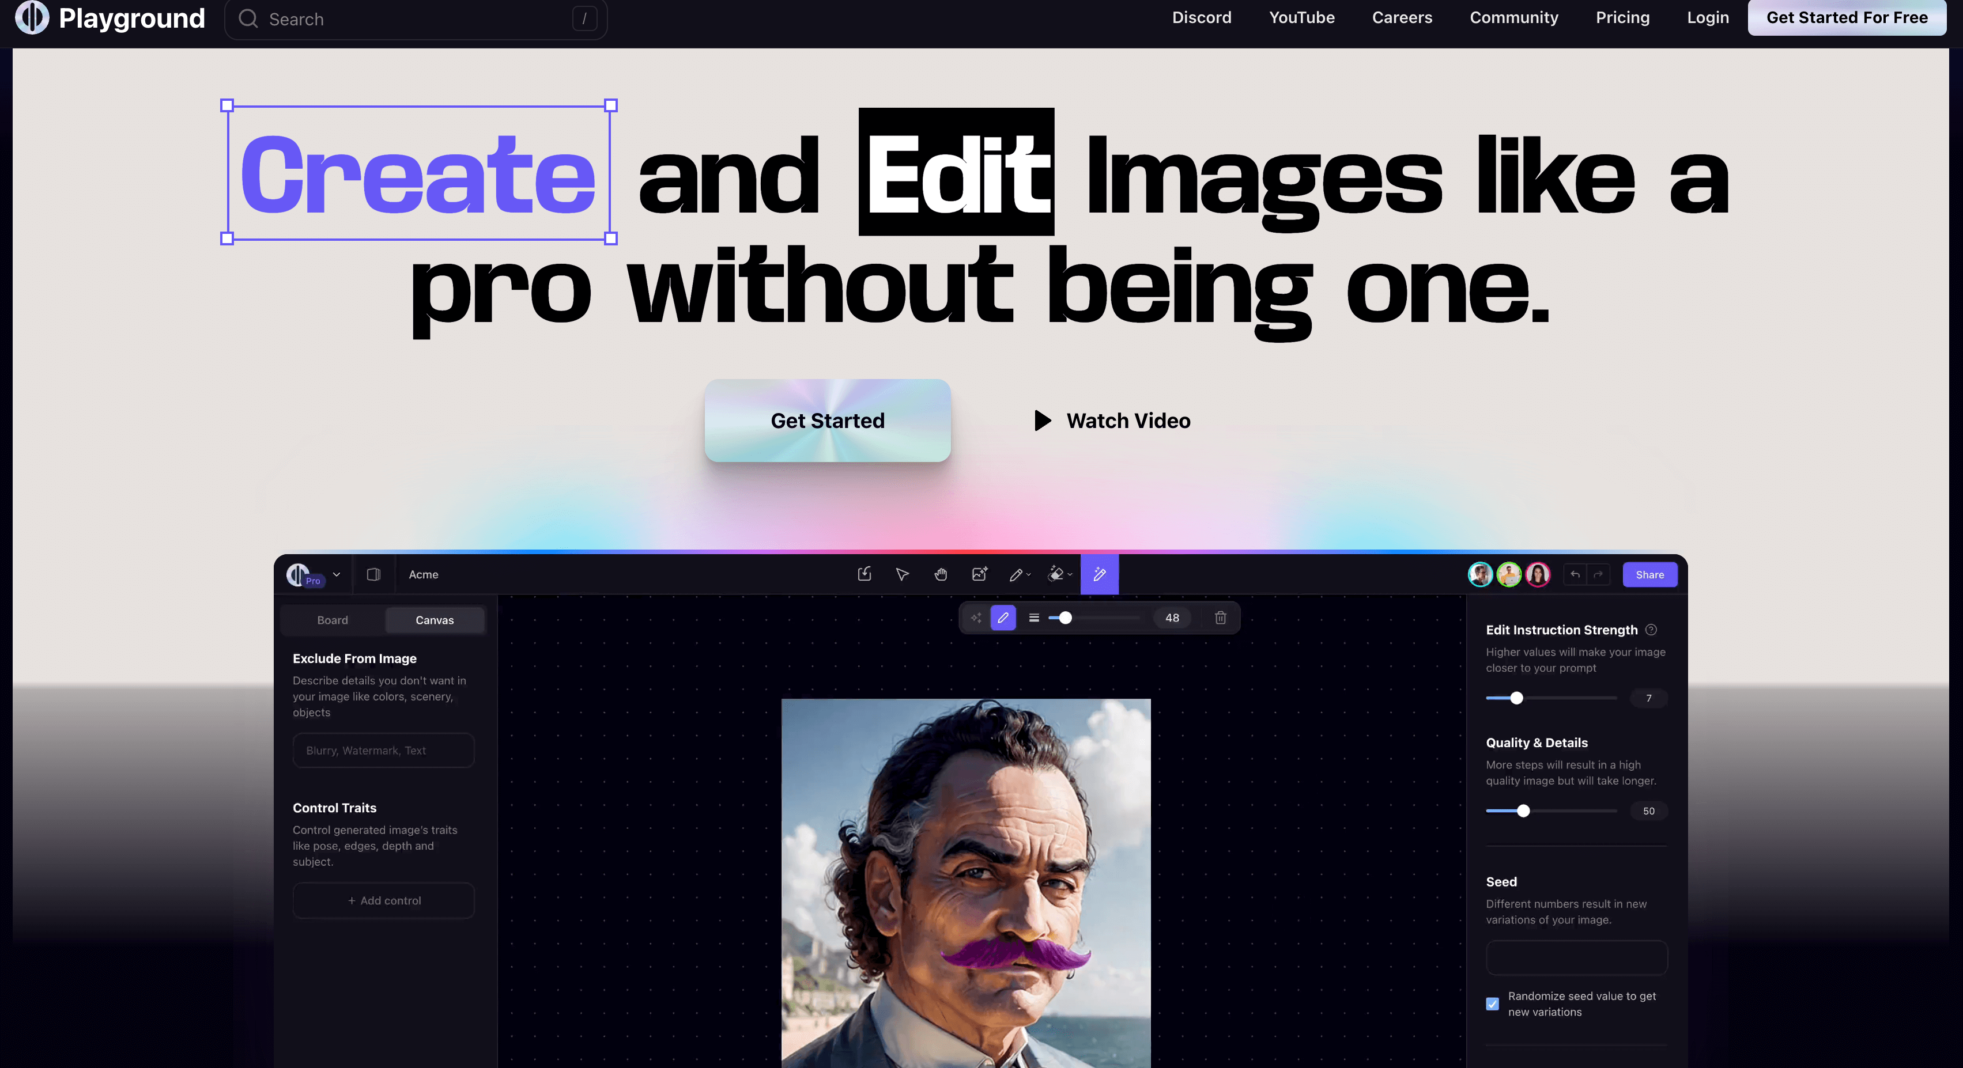Switch to the Board tab

(332, 619)
